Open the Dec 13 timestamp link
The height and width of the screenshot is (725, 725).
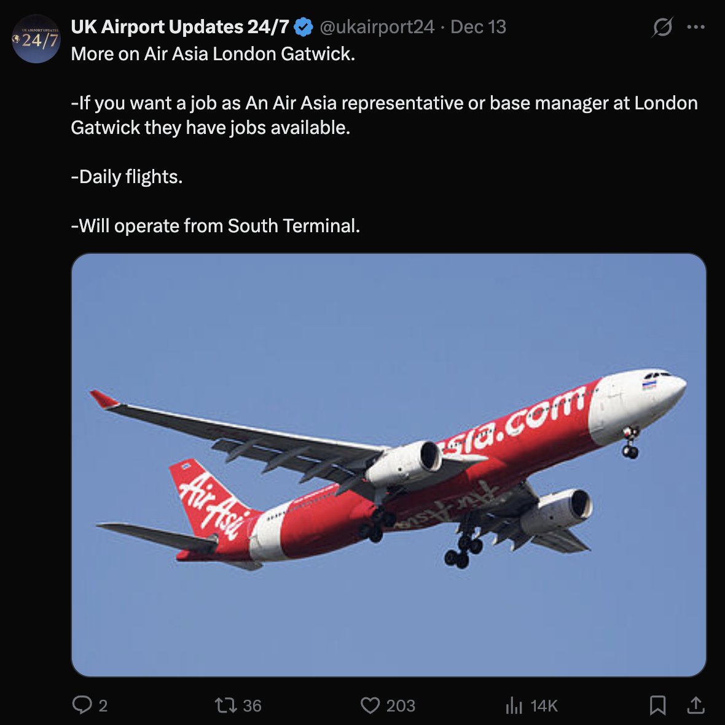click(478, 27)
